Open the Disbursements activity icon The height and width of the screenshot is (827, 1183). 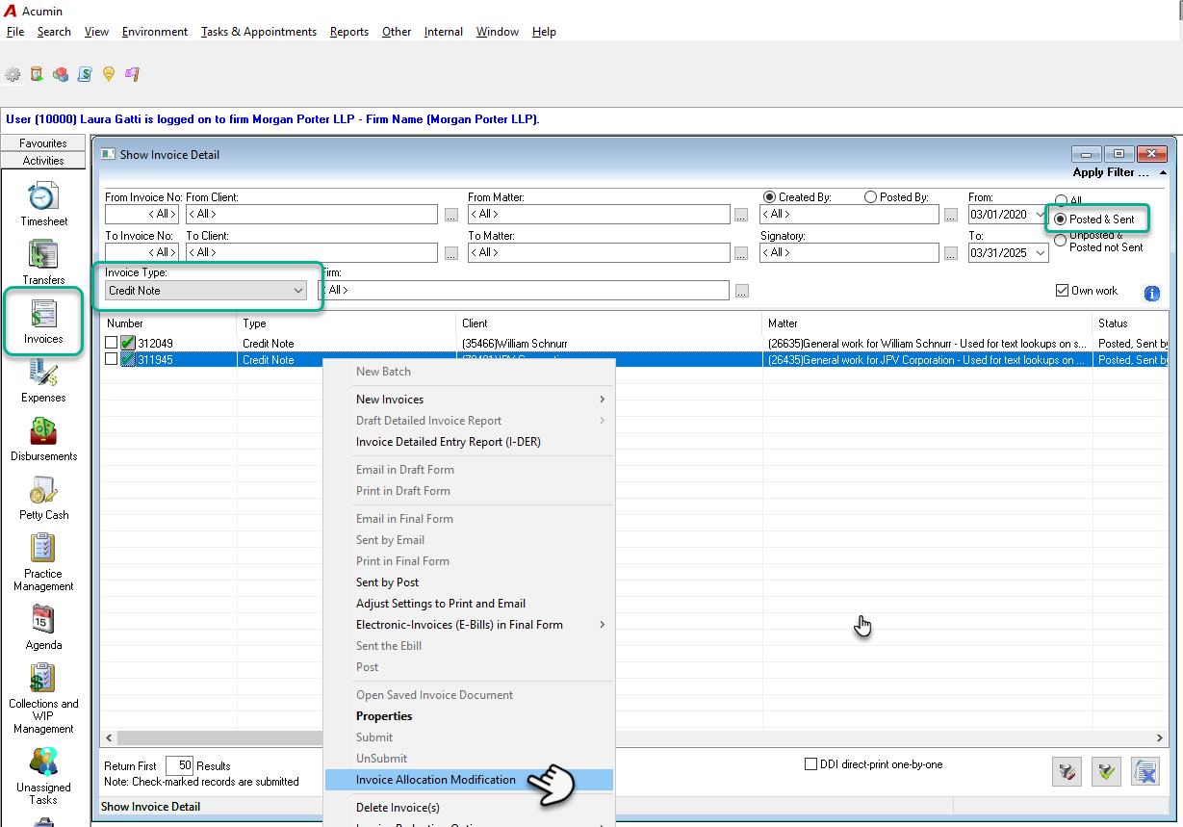click(x=43, y=432)
